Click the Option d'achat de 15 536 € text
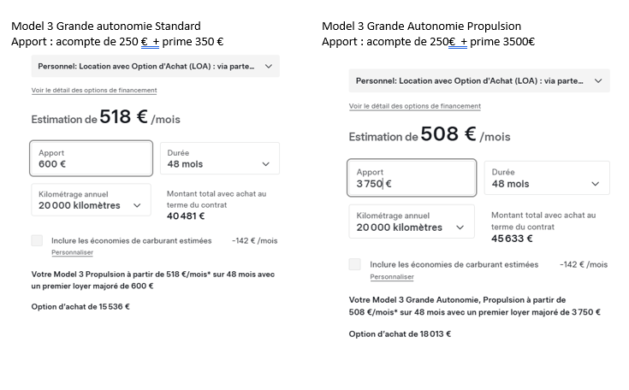The height and width of the screenshot is (390, 629). [80, 306]
